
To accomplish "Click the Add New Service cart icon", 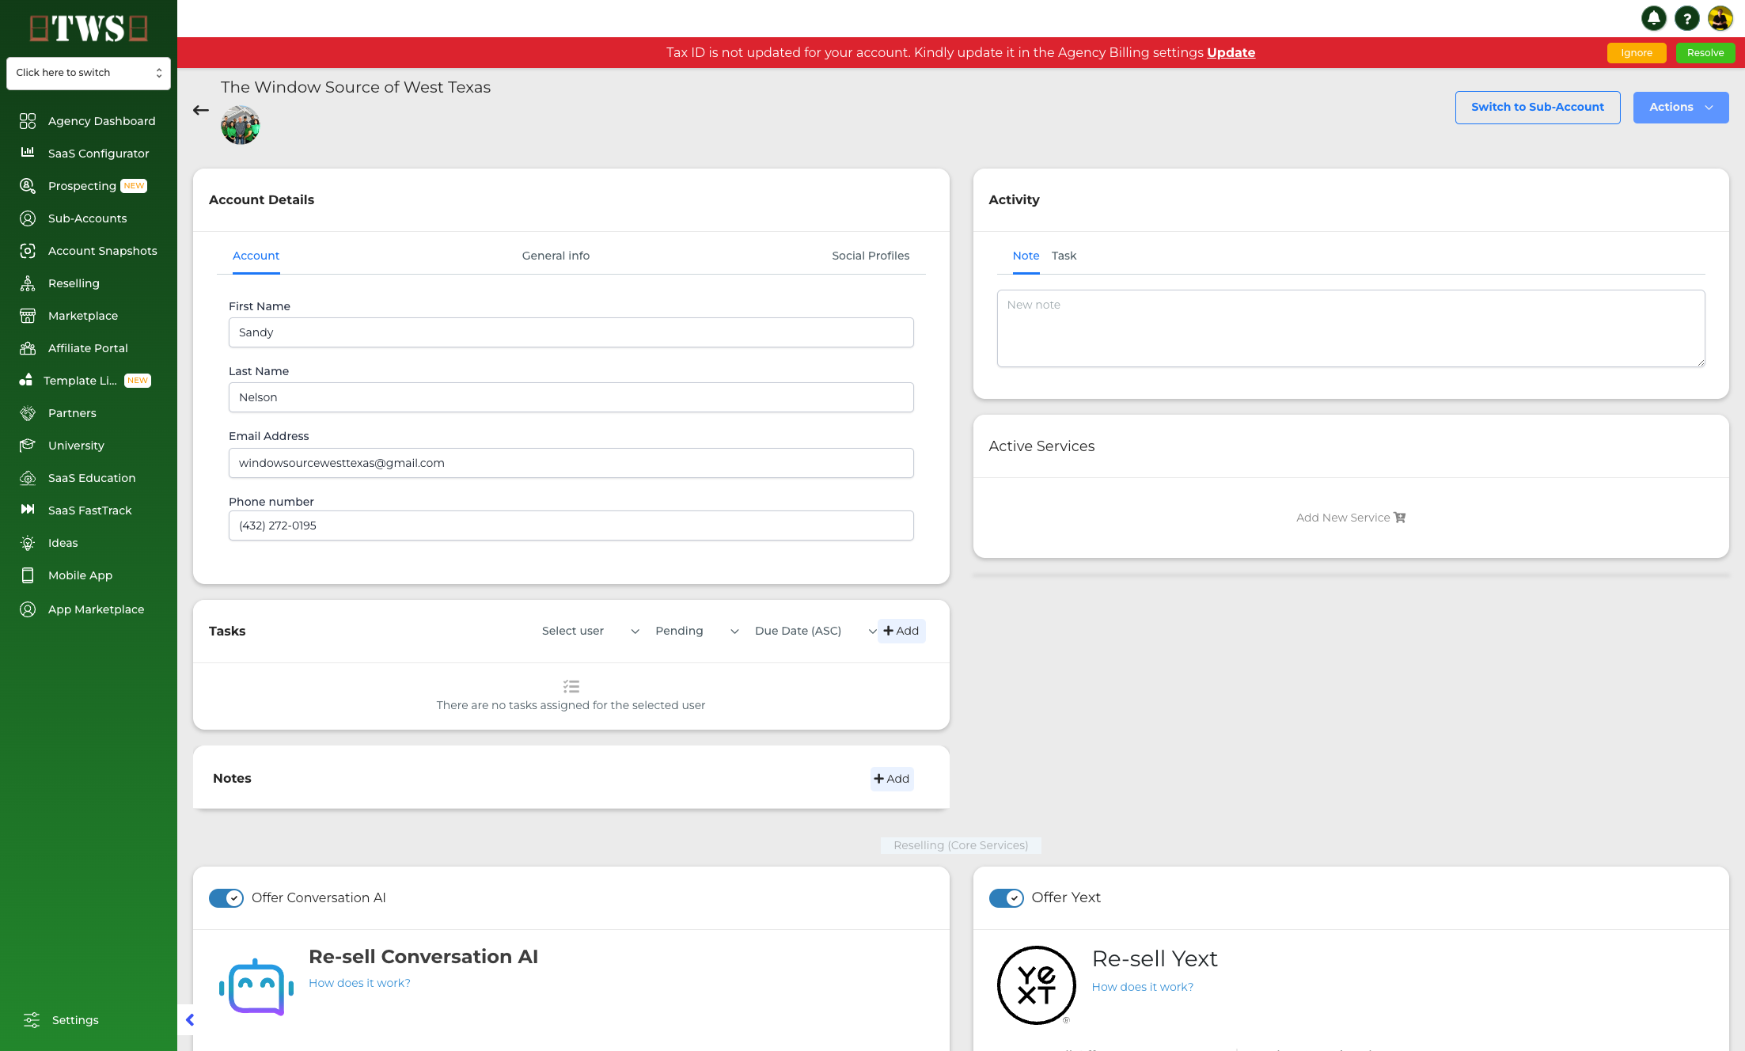I will coord(1400,518).
